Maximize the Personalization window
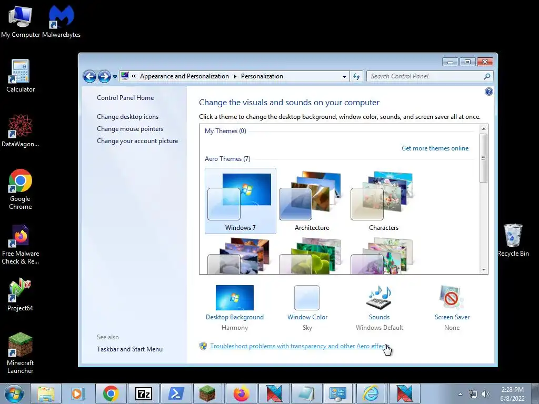The width and height of the screenshot is (539, 404). pyautogui.click(x=467, y=62)
